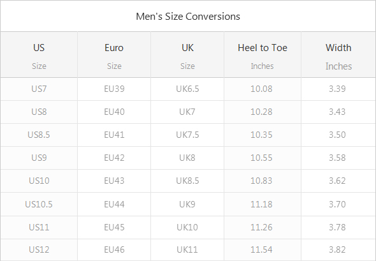Select the US10.5 cell

[39, 204]
